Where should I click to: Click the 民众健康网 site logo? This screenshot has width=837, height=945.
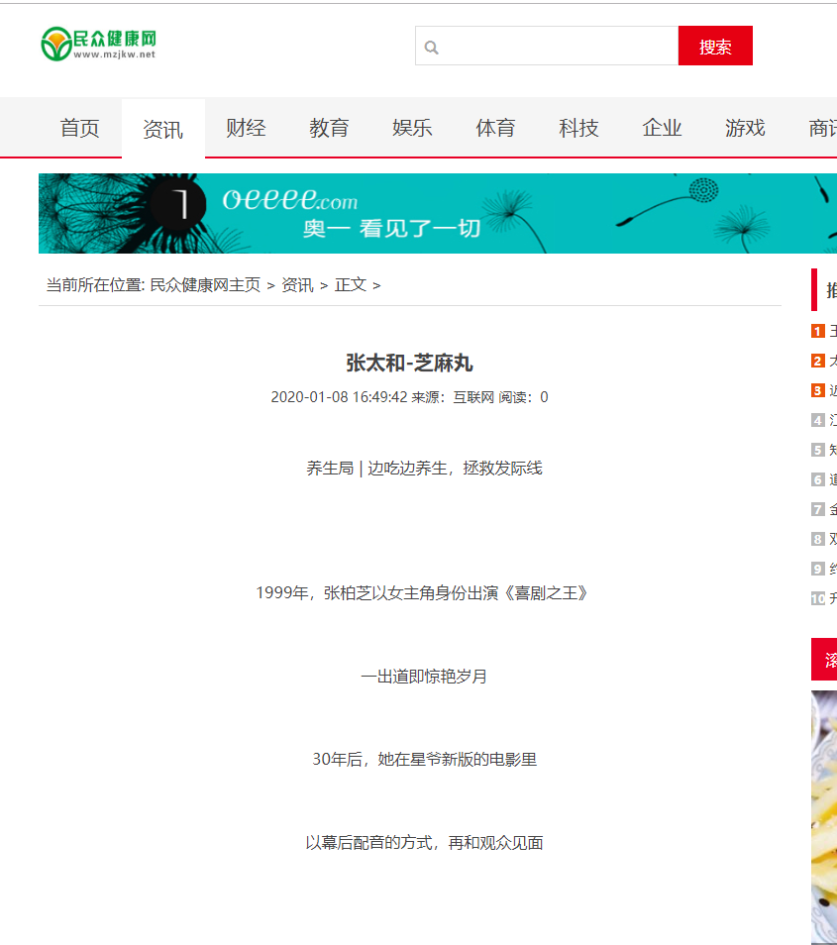[99, 44]
